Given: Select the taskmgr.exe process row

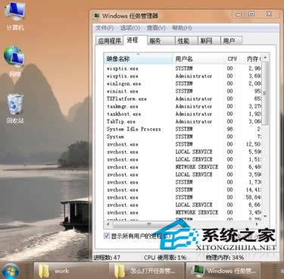Looking at the screenshot, I should coord(183,106).
